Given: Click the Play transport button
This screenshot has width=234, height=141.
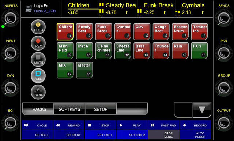Looking at the screenshot, I should click(132, 125).
